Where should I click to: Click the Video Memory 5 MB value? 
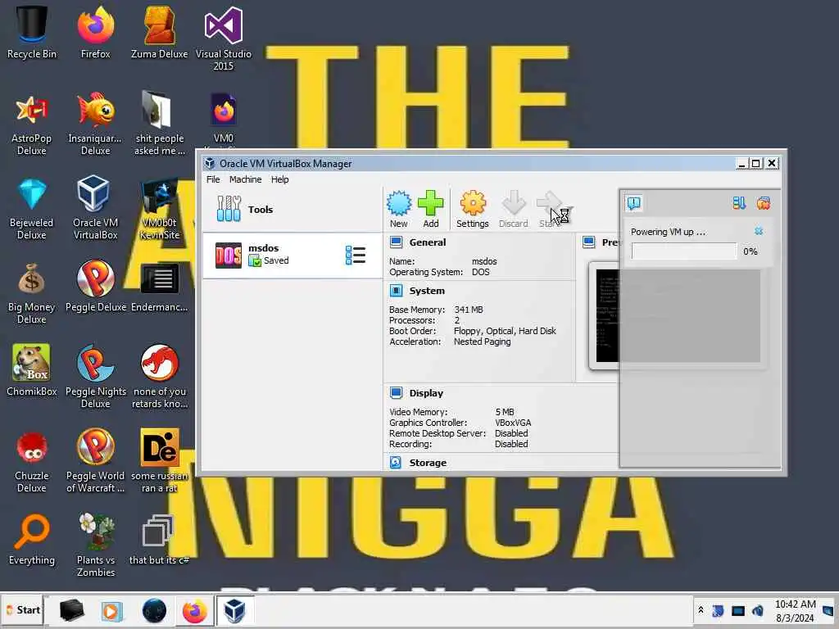[505, 412]
